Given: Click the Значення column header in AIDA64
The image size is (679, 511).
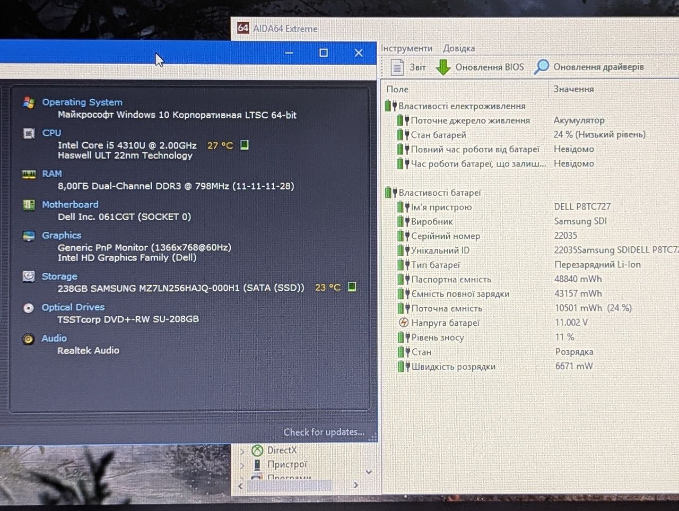Looking at the screenshot, I should (573, 89).
